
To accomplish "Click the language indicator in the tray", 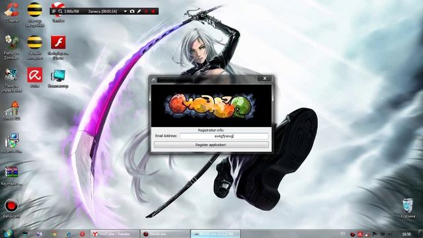I will point(342,233).
